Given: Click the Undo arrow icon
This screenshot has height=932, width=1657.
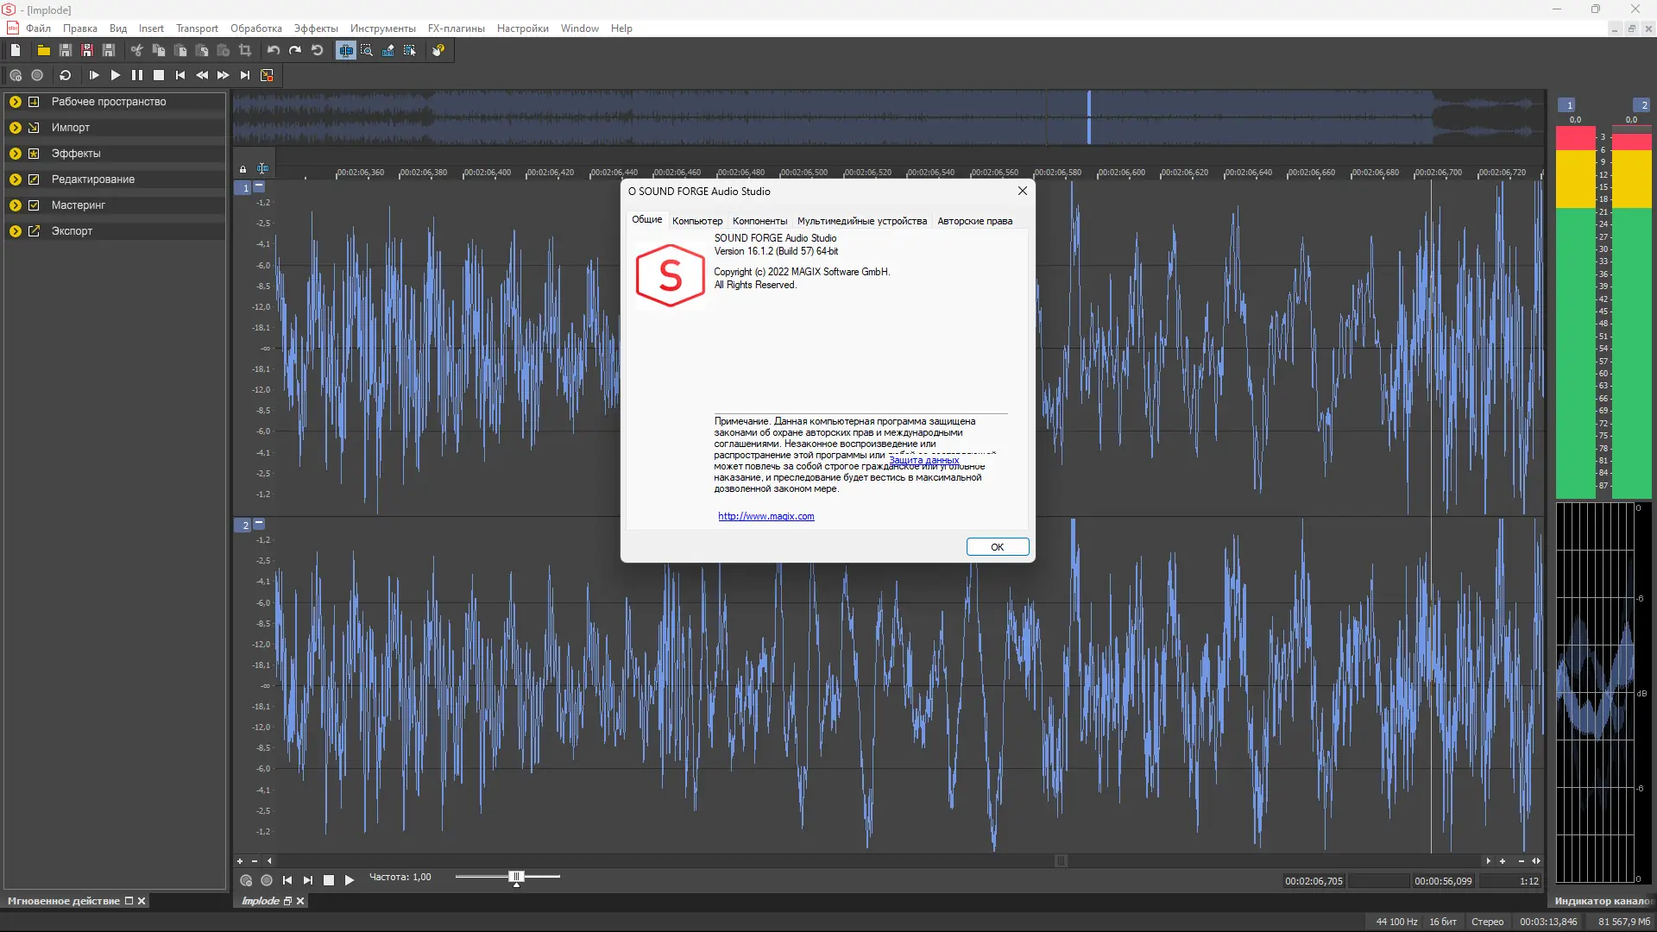Looking at the screenshot, I should click(274, 51).
